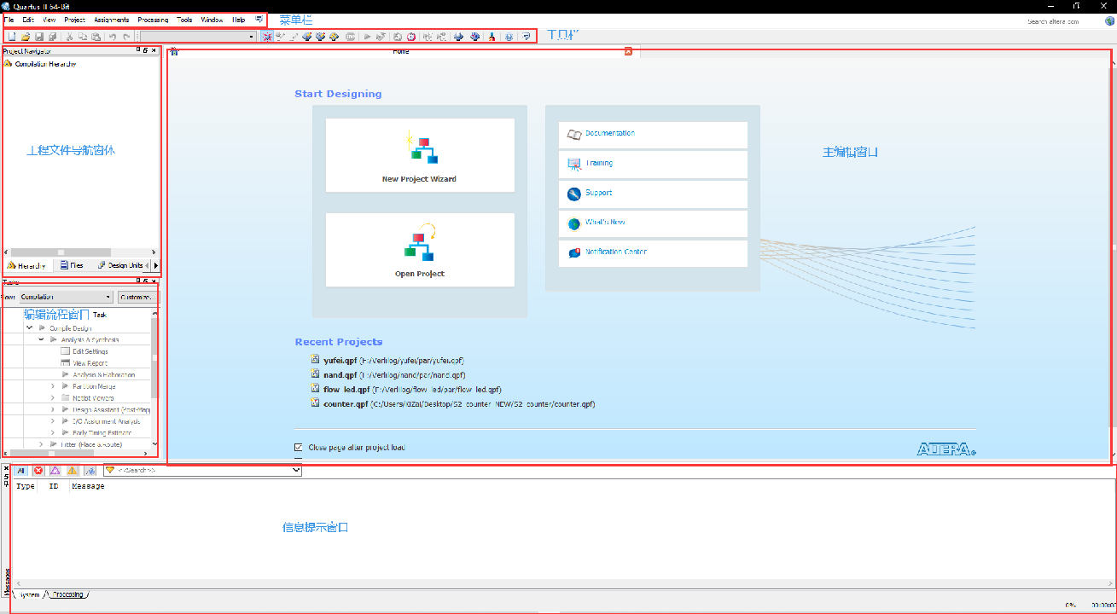Click the Start Compilation play icon
The width and height of the screenshot is (1117, 614).
click(x=367, y=37)
